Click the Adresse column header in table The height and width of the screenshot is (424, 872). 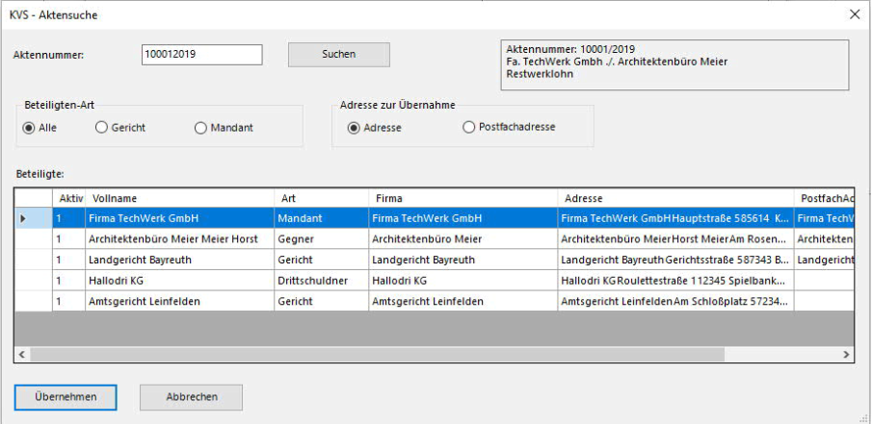674,198
